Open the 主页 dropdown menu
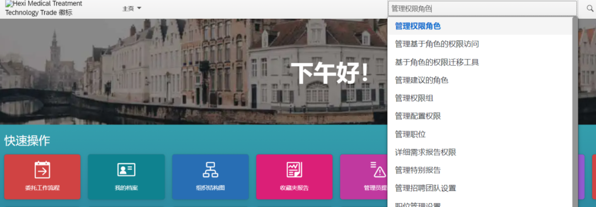 131,8
